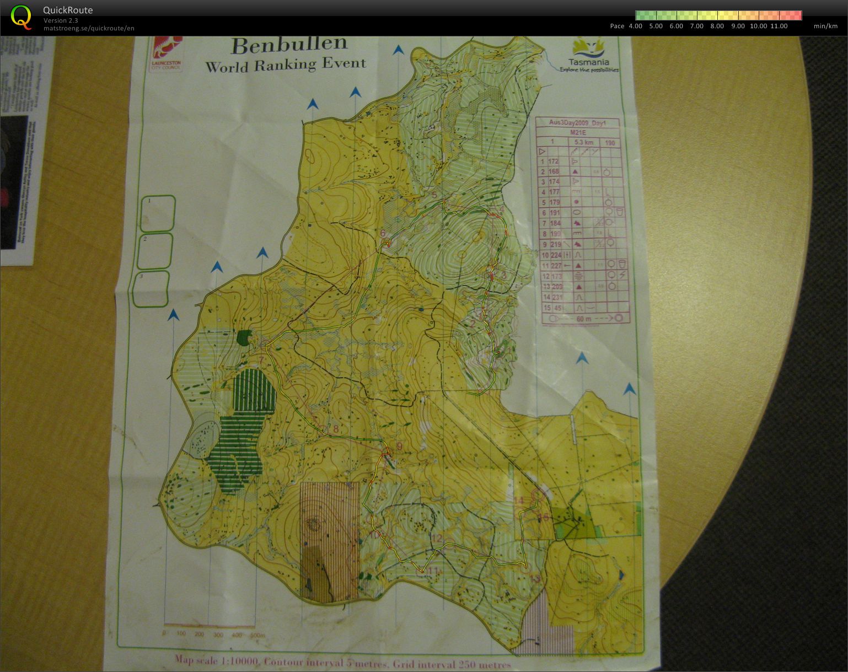
Task: Select the 4.00 pace legend value
Action: click(636, 26)
